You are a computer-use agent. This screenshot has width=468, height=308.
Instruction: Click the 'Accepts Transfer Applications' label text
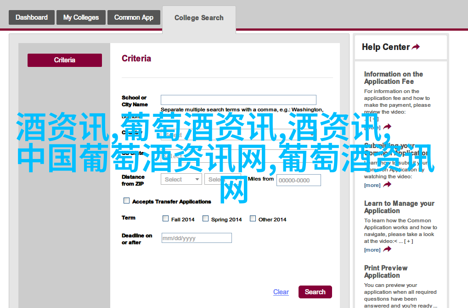[172, 202]
